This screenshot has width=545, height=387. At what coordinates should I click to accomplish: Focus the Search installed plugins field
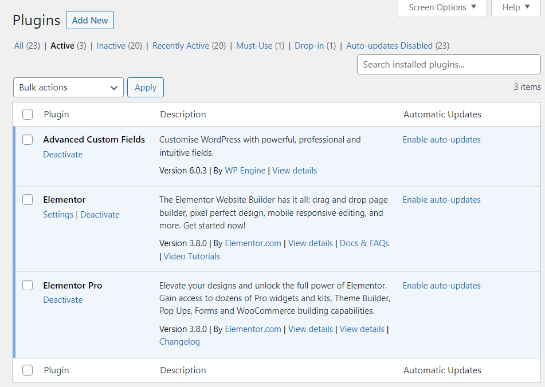[449, 65]
